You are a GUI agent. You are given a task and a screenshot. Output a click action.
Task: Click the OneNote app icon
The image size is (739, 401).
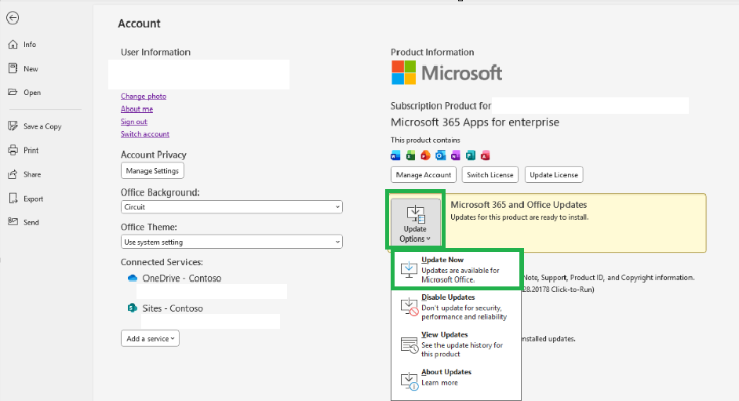455,155
